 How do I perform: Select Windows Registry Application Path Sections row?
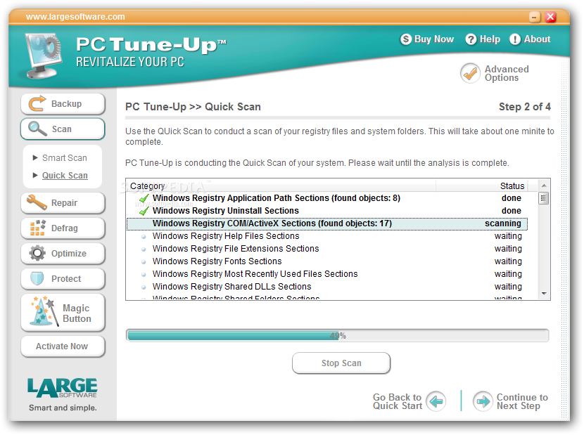327,198
